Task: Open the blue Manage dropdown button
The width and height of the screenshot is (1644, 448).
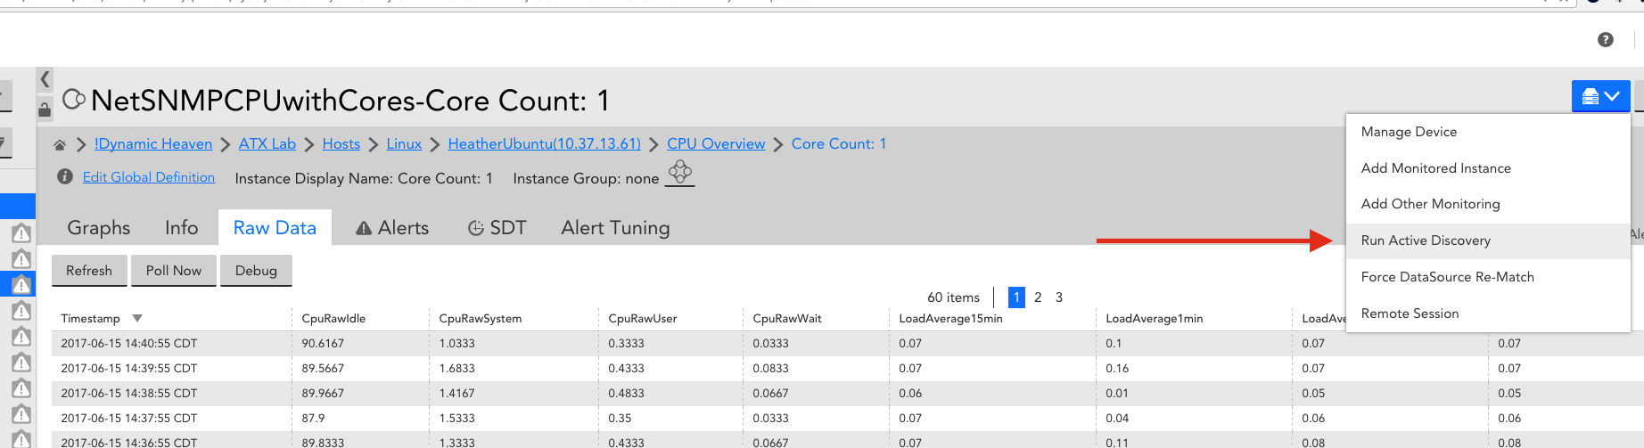Action: pos(1600,96)
